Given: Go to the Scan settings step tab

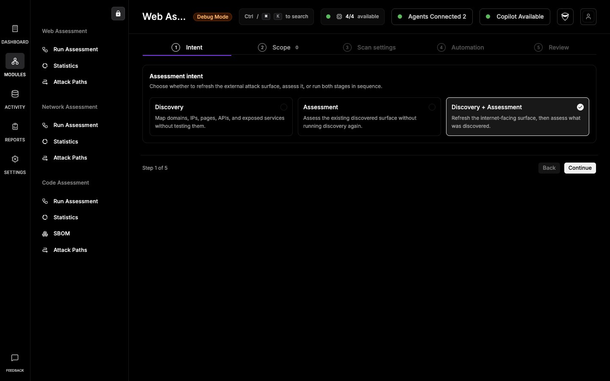Looking at the screenshot, I should point(369,47).
